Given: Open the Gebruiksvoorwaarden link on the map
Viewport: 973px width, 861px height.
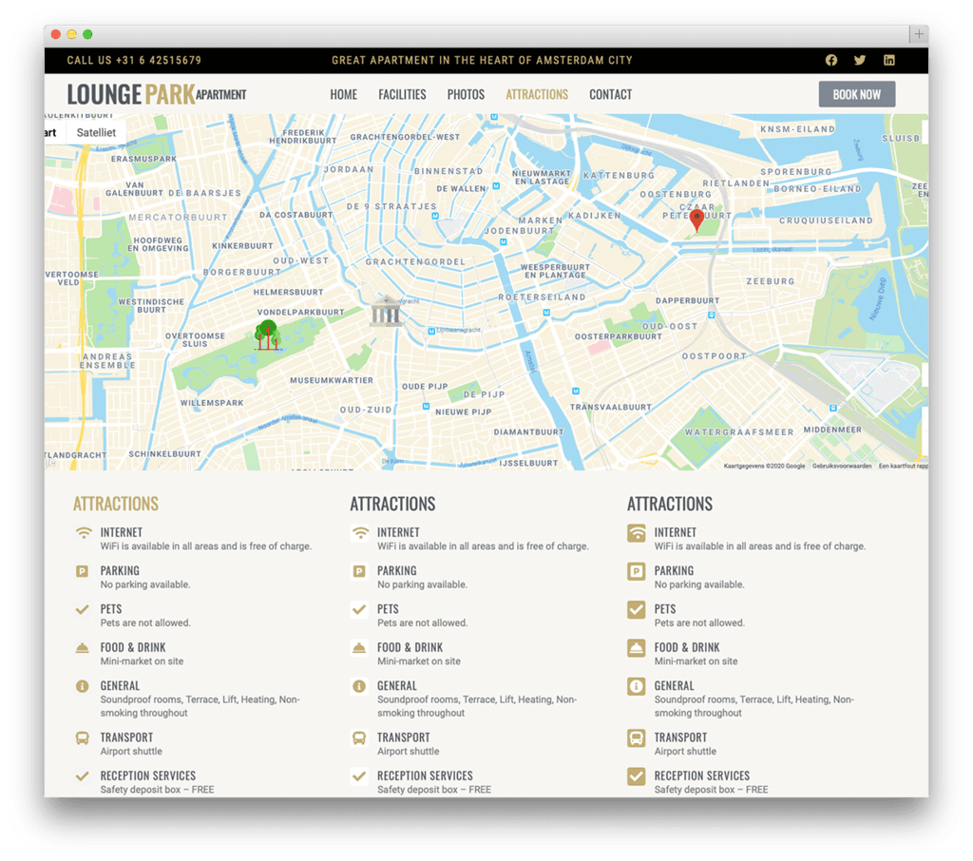Looking at the screenshot, I should 842,466.
